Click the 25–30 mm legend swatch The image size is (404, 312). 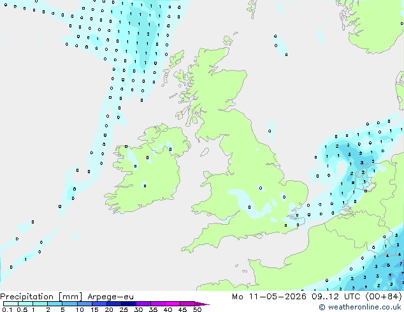coord(128,304)
